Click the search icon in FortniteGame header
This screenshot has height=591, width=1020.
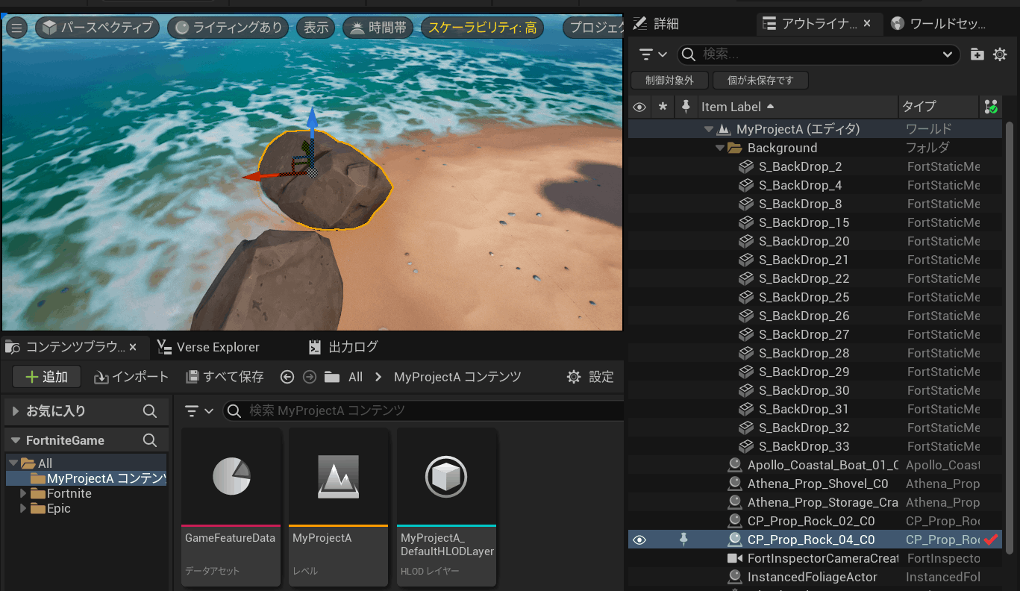click(x=150, y=440)
